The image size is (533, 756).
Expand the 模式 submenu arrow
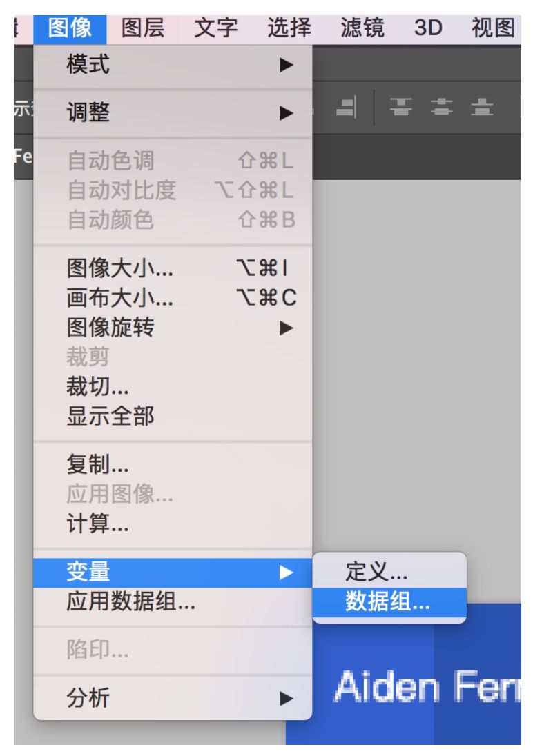pos(287,65)
